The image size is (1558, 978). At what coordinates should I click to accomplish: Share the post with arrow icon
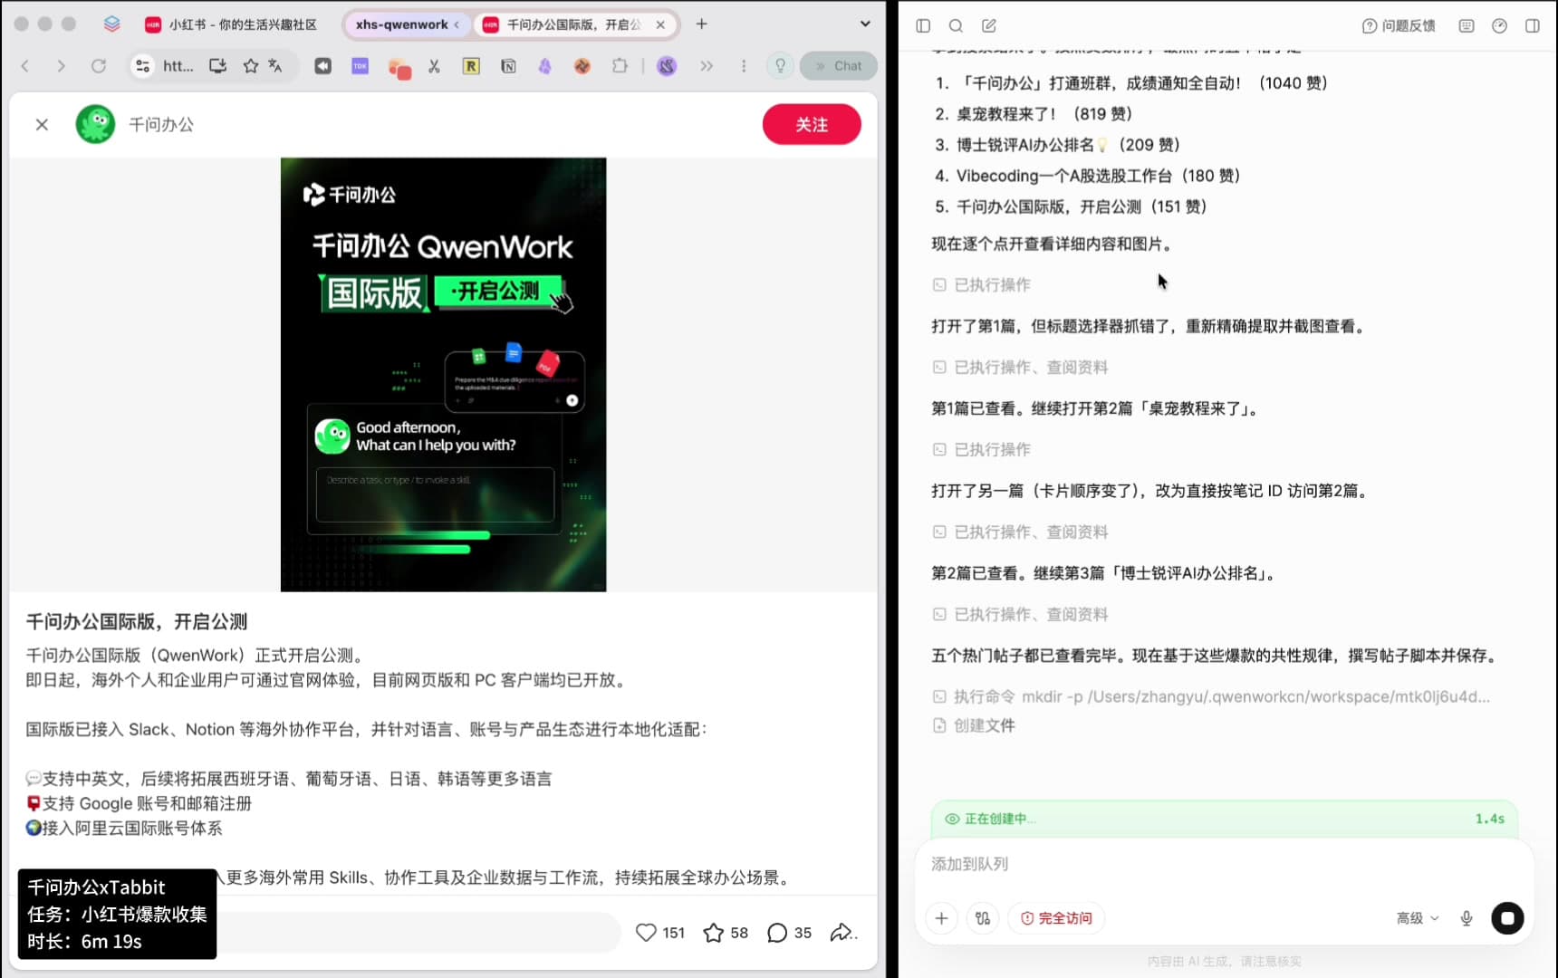pyautogui.click(x=842, y=933)
